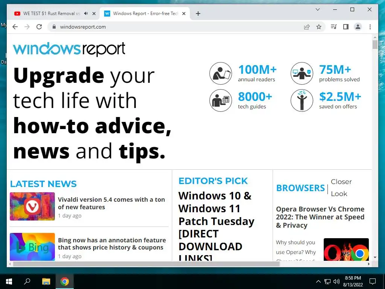Share this page using the share icon
This screenshot has width=385, height=289.
point(307,27)
